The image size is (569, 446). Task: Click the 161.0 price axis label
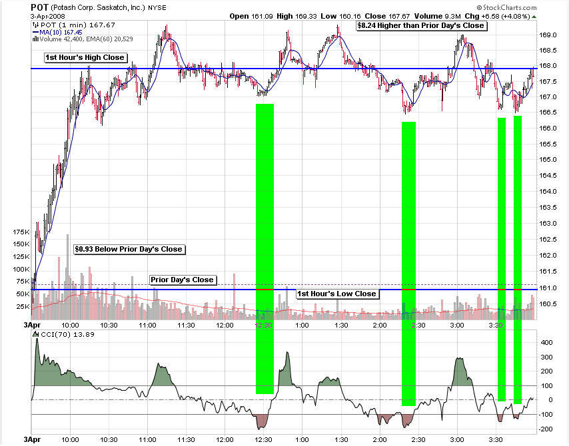[548, 288]
